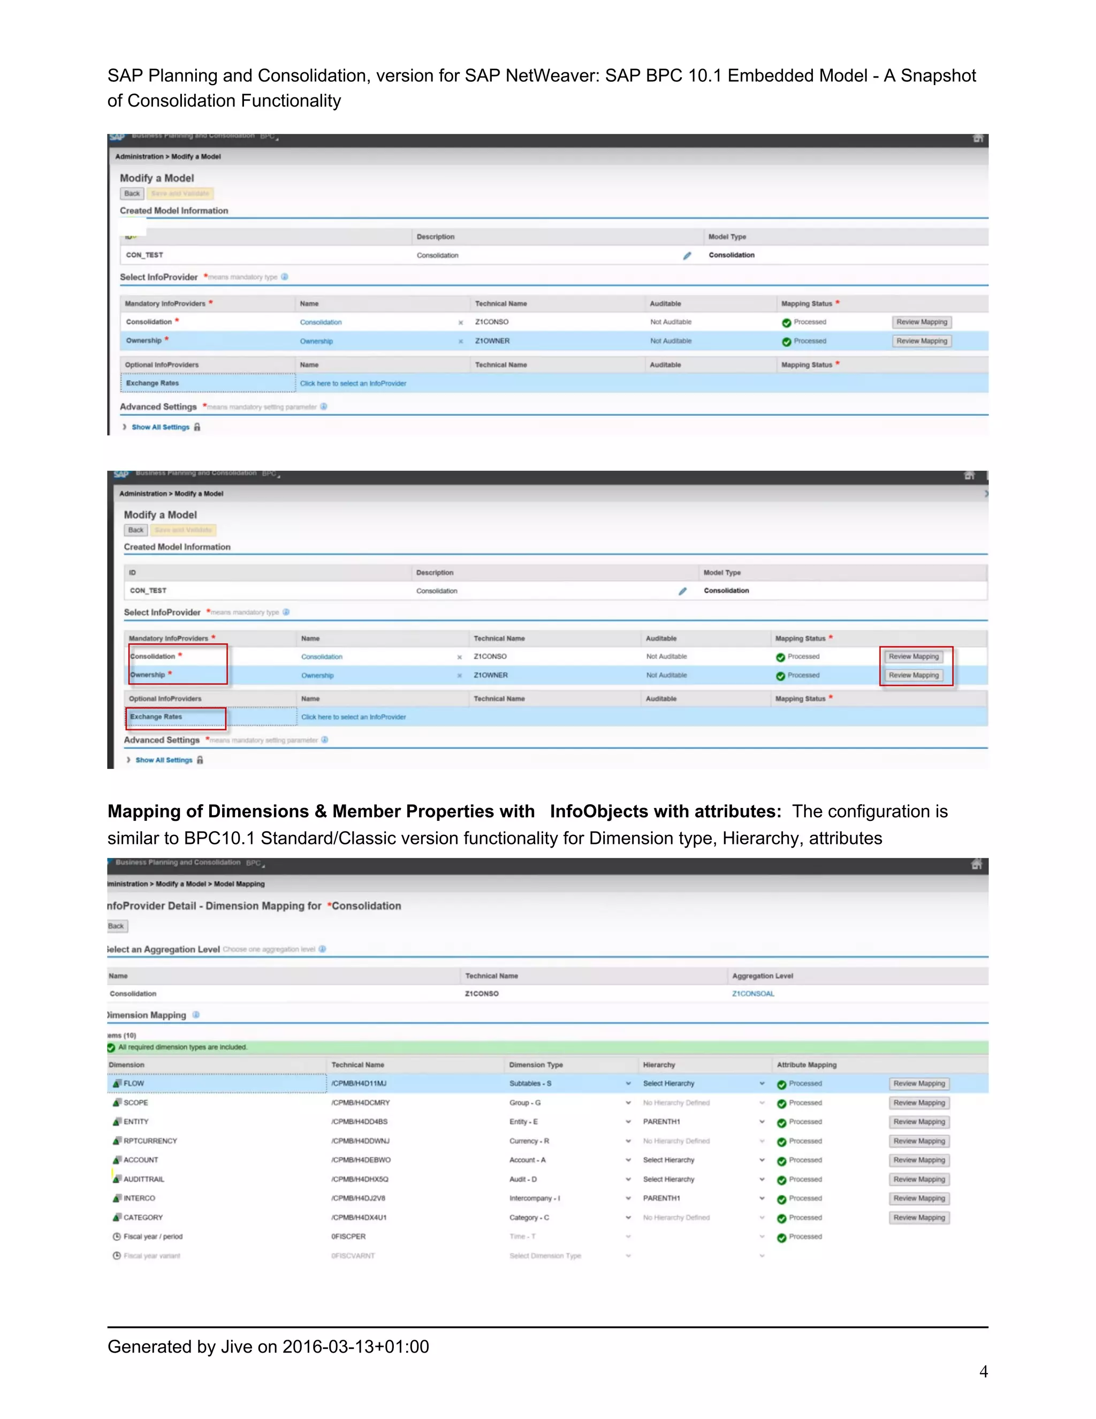Click Review Mapping for SCOPE dimension
Viewport: 1096px width, 1419px height.
pyautogui.click(x=919, y=1103)
